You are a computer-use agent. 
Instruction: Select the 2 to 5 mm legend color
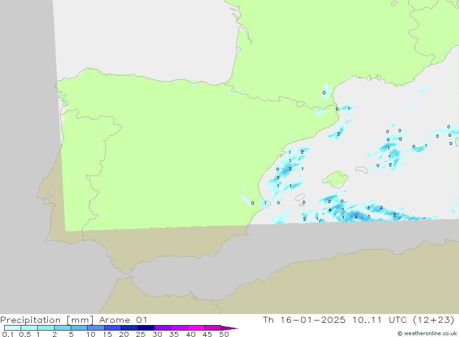pos(62,328)
